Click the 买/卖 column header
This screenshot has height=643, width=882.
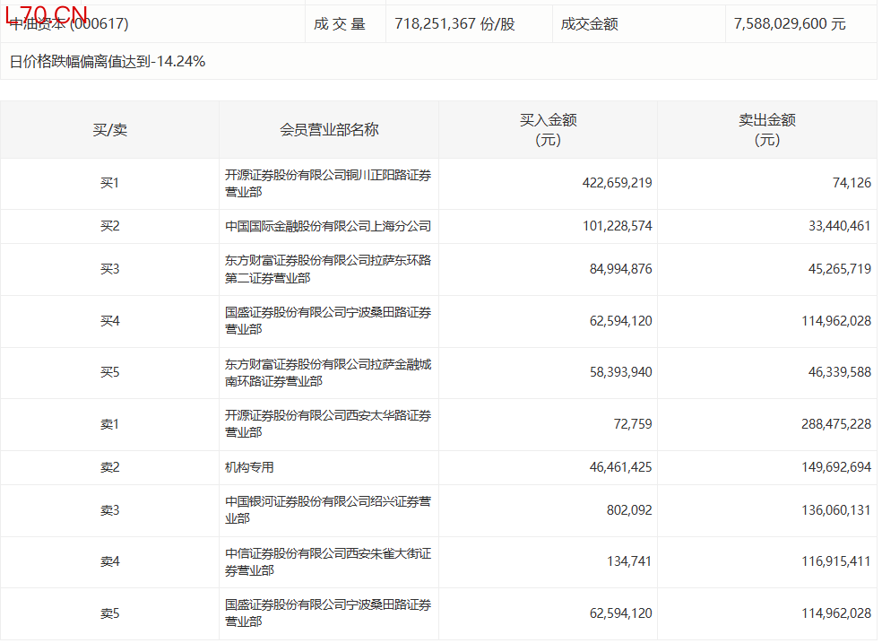click(109, 130)
